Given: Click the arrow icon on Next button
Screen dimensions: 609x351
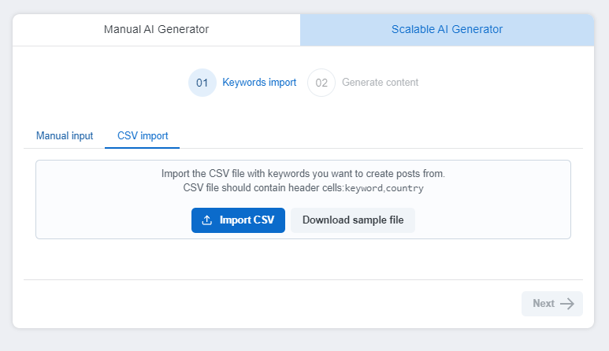Looking at the screenshot, I should [x=567, y=304].
